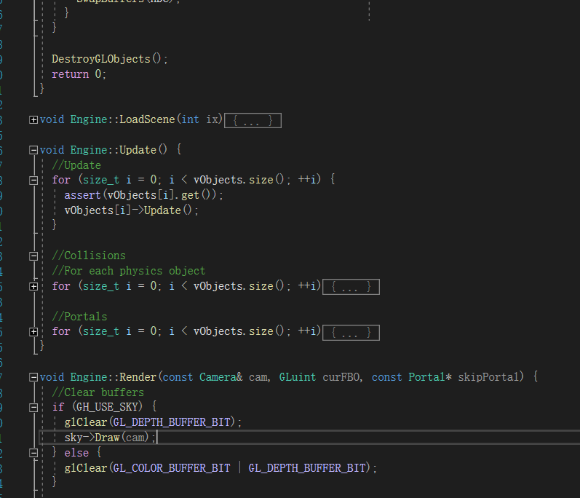Collapse the if (GH_USE_SKY) block
580x498 pixels.
pos(33,408)
